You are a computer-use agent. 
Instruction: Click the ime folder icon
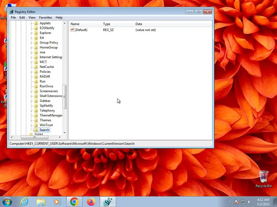36,52
